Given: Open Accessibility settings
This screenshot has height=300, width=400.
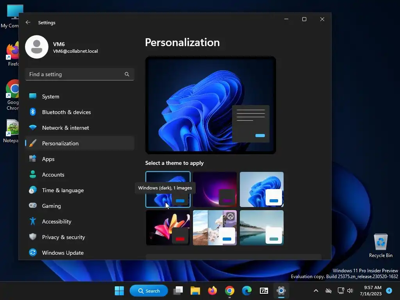Looking at the screenshot, I should point(80,221).
